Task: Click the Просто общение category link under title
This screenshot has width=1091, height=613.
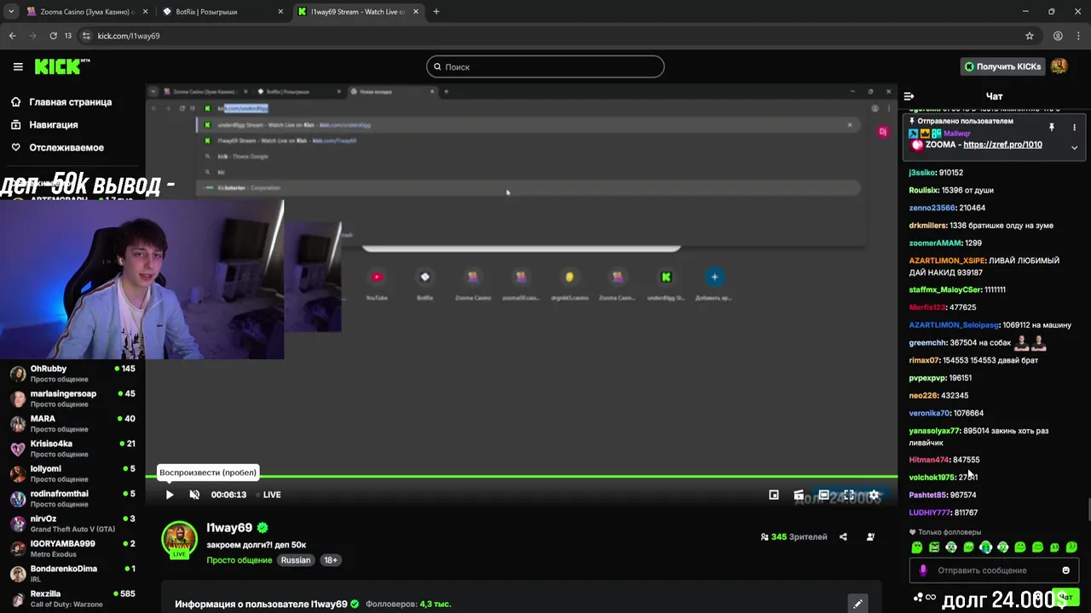Action: (240, 560)
